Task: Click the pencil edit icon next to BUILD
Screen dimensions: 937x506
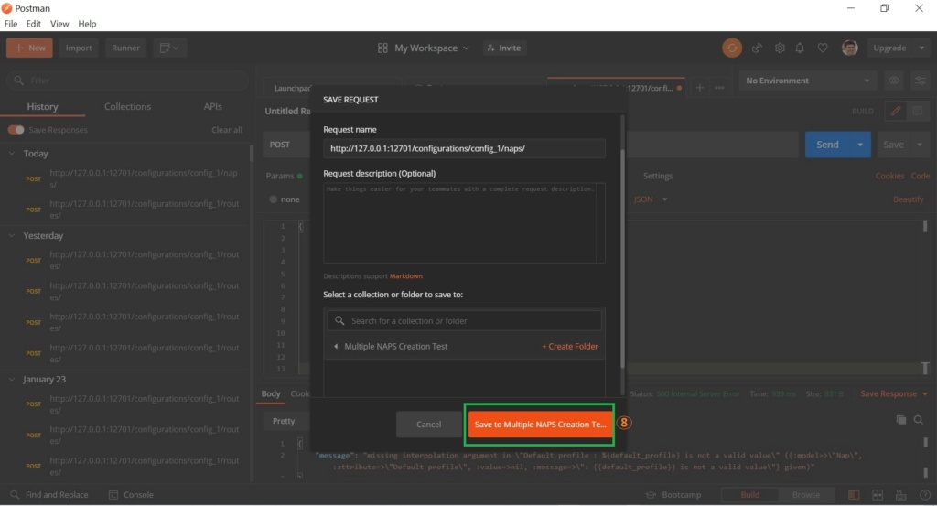Action: (896, 111)
